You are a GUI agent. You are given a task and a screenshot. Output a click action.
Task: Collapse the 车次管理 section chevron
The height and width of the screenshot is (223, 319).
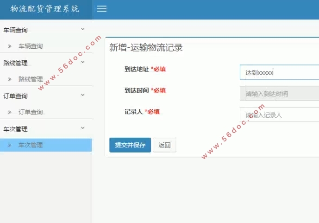(83, 128)
